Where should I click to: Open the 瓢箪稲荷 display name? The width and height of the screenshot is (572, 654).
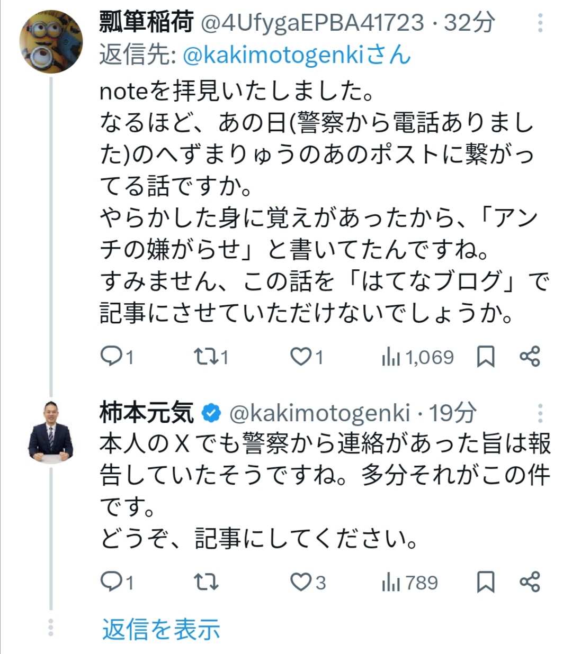[146, 23]
